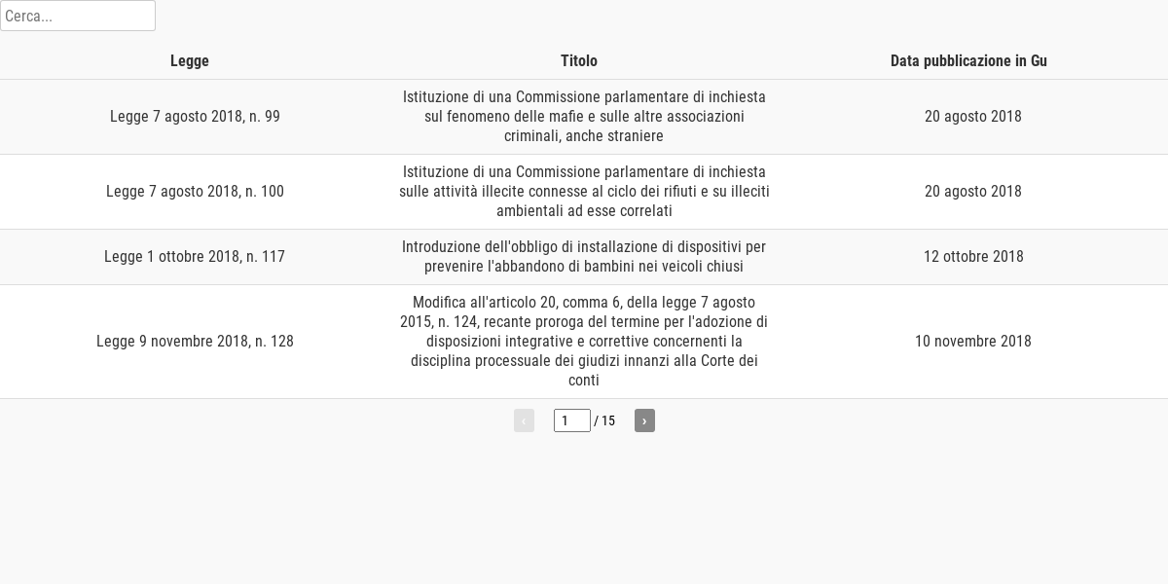Image resolution: width=1168 pixels, height=584 pixels.
Task: Go to next page arrow
Action: (x=644, y=420)
